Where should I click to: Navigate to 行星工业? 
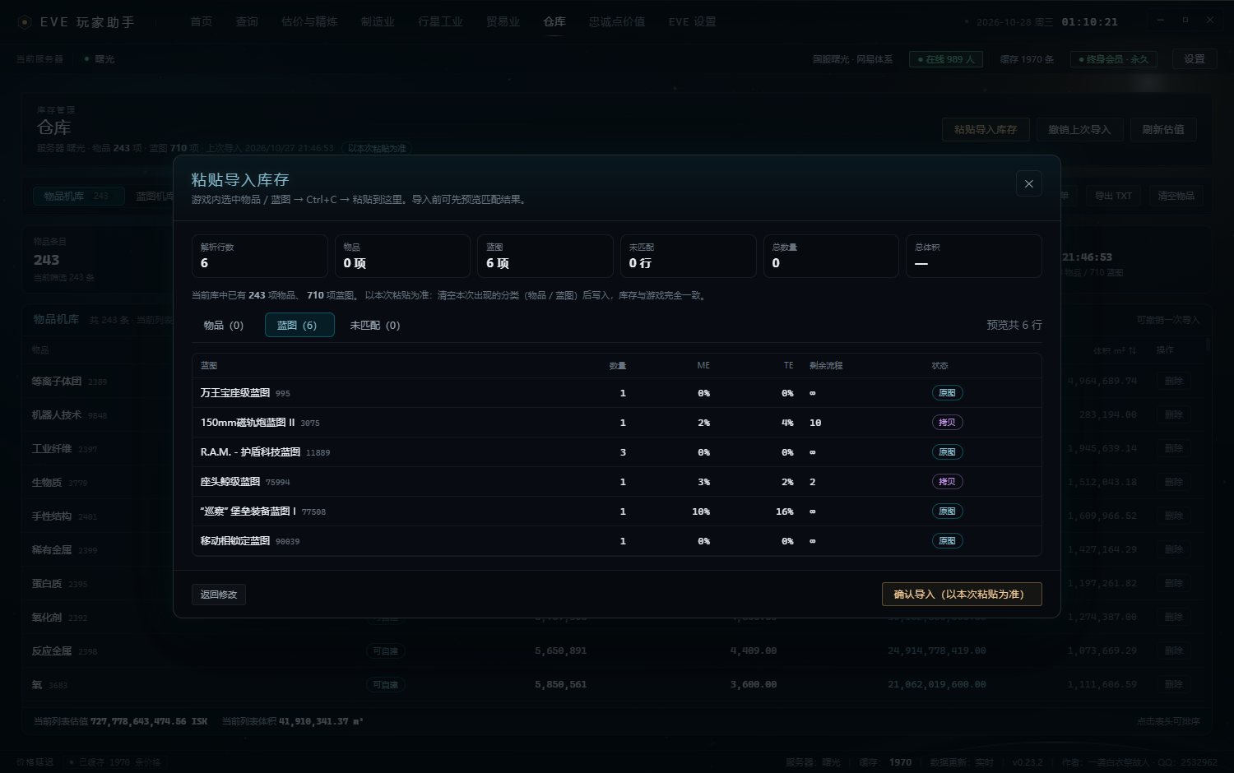pyautogui.click(x=440, y=22)
